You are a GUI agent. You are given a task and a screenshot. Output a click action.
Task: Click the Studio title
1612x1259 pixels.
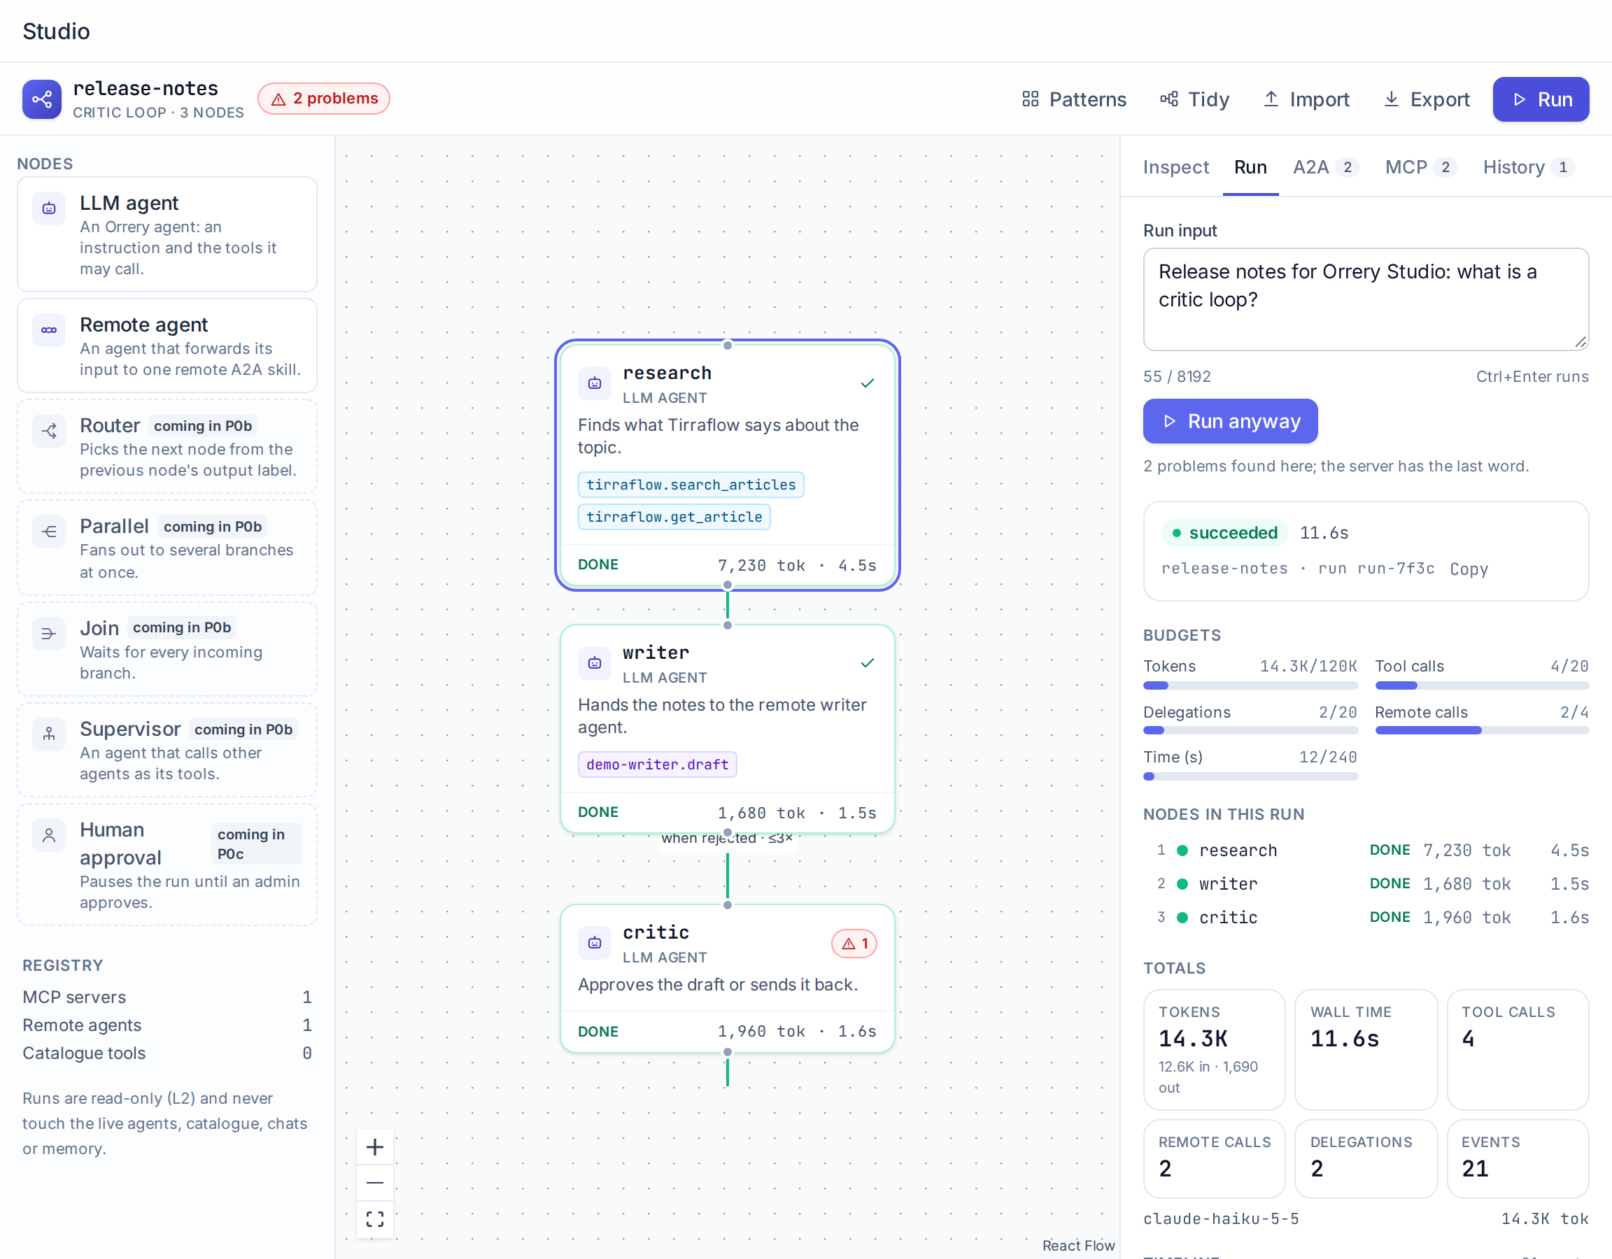pyautogui.click(x=56, y=31)
